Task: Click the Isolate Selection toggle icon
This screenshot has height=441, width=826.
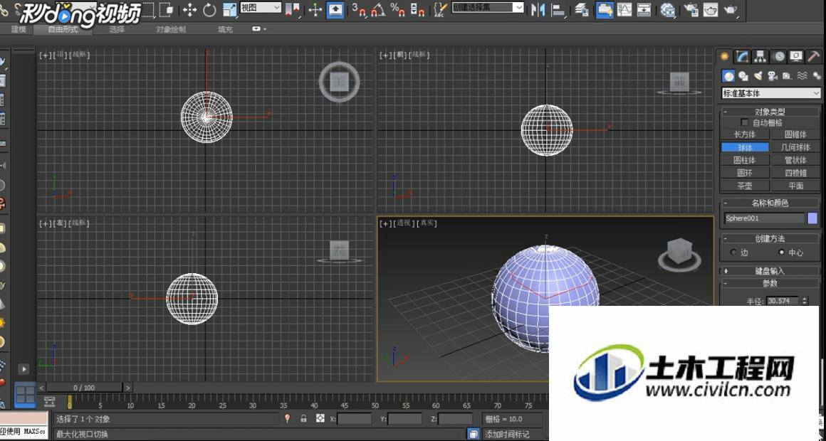Action: click(287, 419)
